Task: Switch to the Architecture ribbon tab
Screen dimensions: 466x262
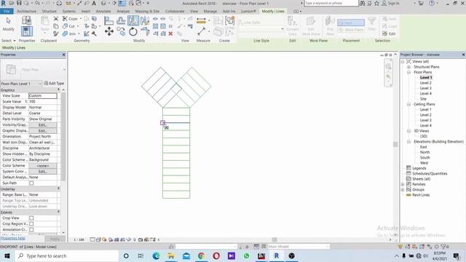Action: pyautogui.click(x=26, y=12)
